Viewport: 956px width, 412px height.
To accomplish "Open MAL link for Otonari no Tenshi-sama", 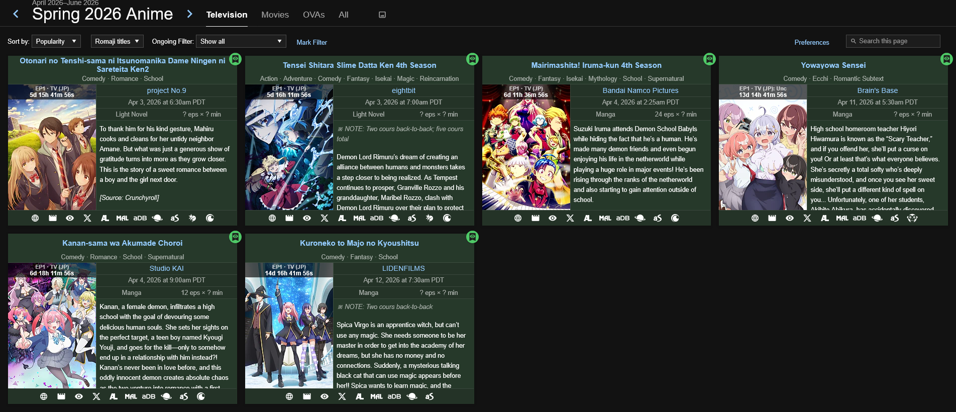I will [122, 218].
